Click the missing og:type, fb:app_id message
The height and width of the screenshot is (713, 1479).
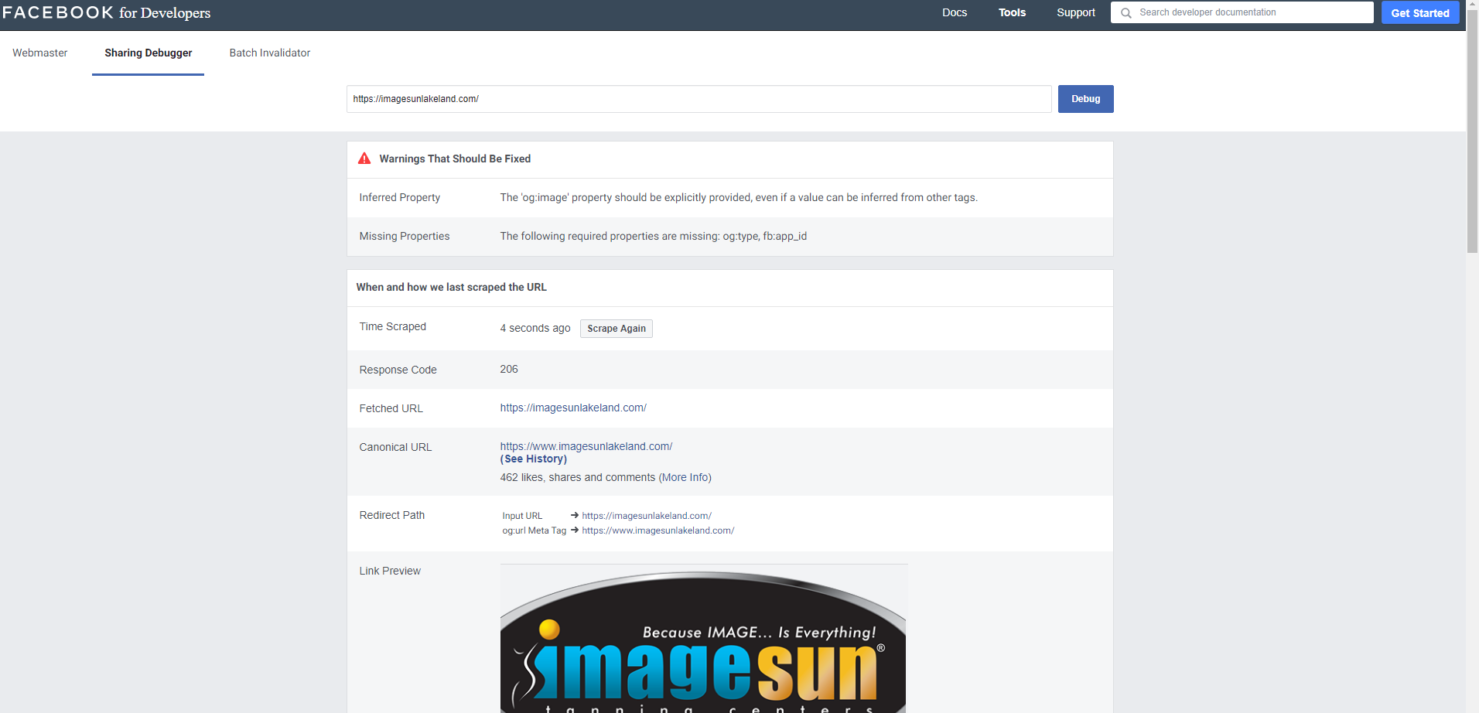(654, 236)
